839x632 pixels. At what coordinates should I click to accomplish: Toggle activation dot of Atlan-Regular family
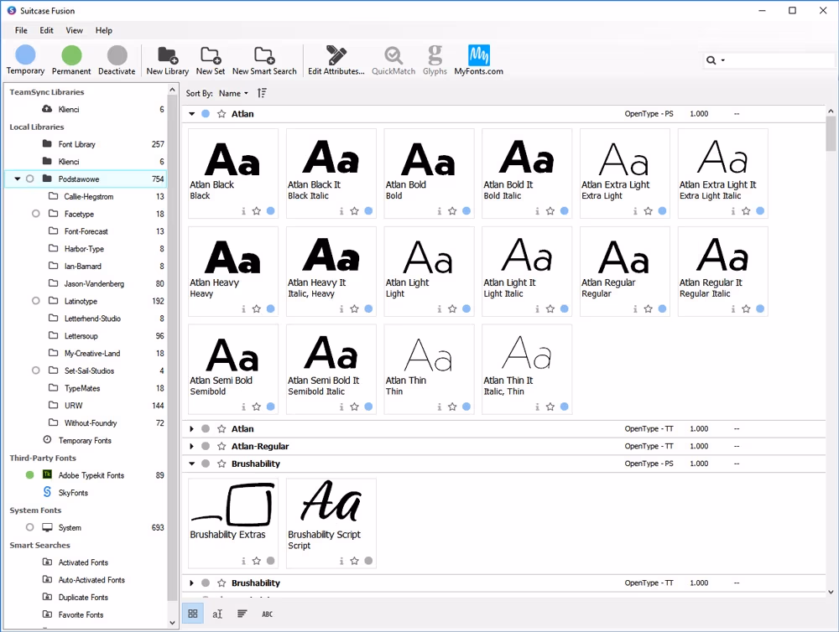(x=206, y=446)
